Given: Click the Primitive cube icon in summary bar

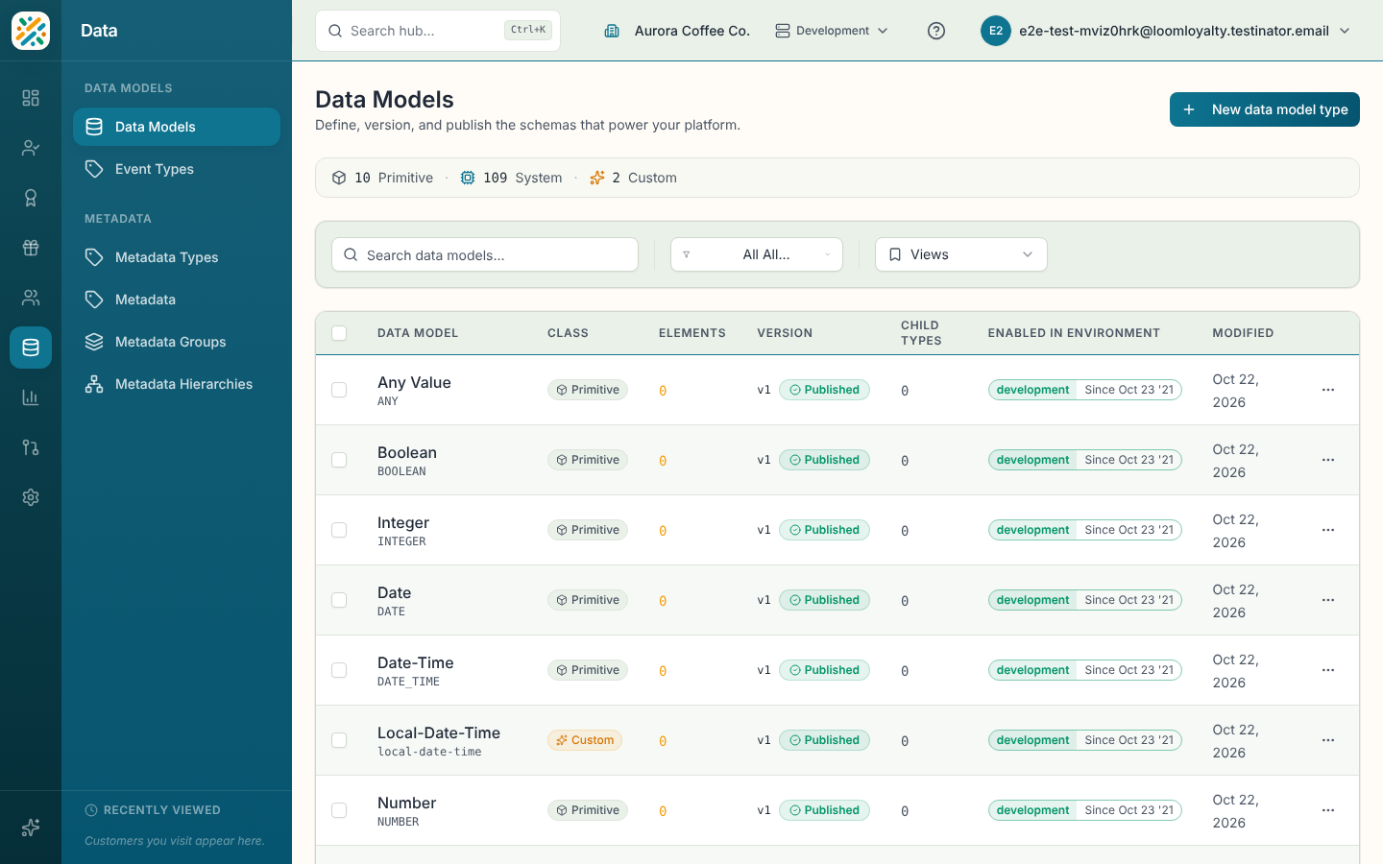Looking at the screenshot, I should coord(339,178).
